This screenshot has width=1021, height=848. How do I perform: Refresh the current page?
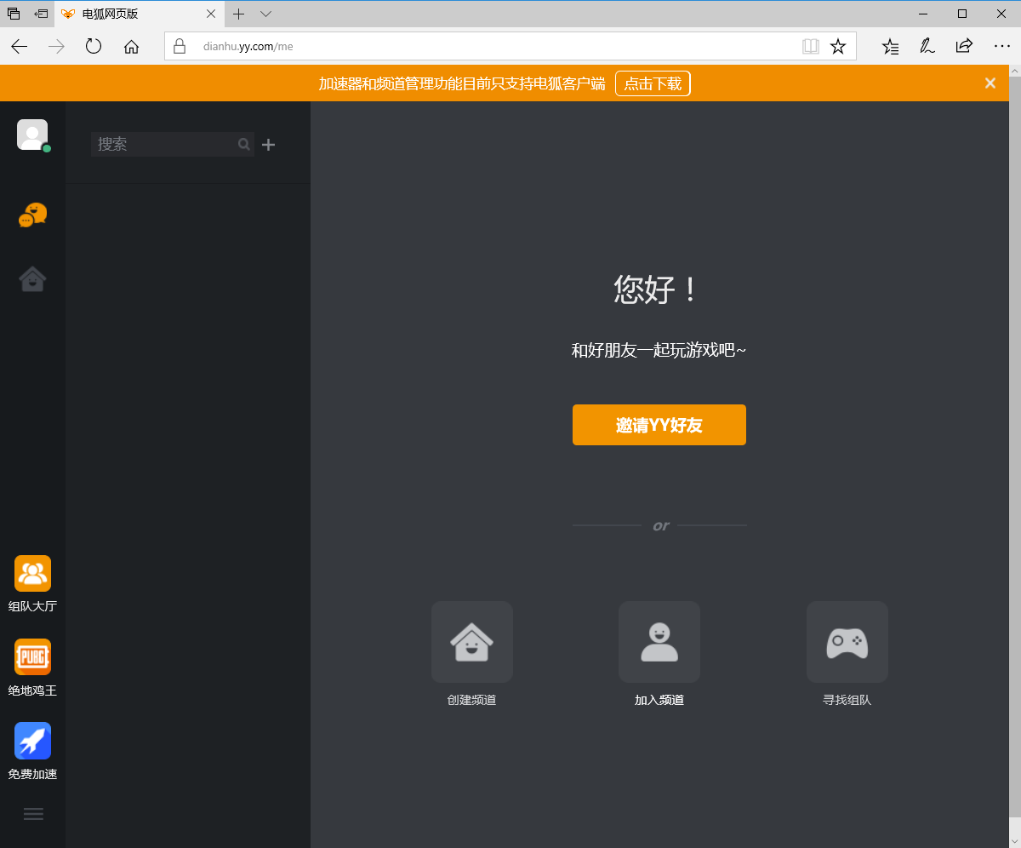click(94, 47)
